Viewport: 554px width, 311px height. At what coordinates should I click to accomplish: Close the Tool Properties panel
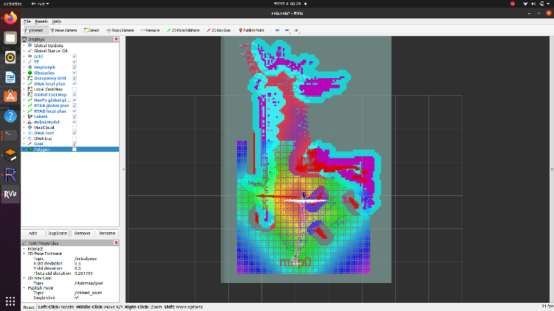click(x=116, y=242)
